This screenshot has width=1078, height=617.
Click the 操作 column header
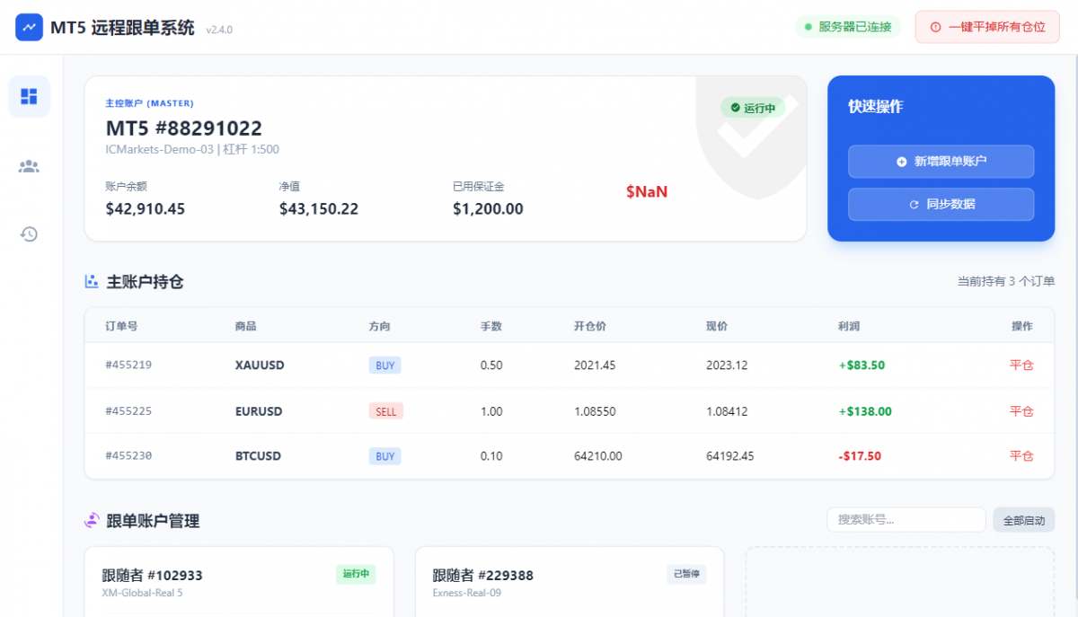[1022, 326]
